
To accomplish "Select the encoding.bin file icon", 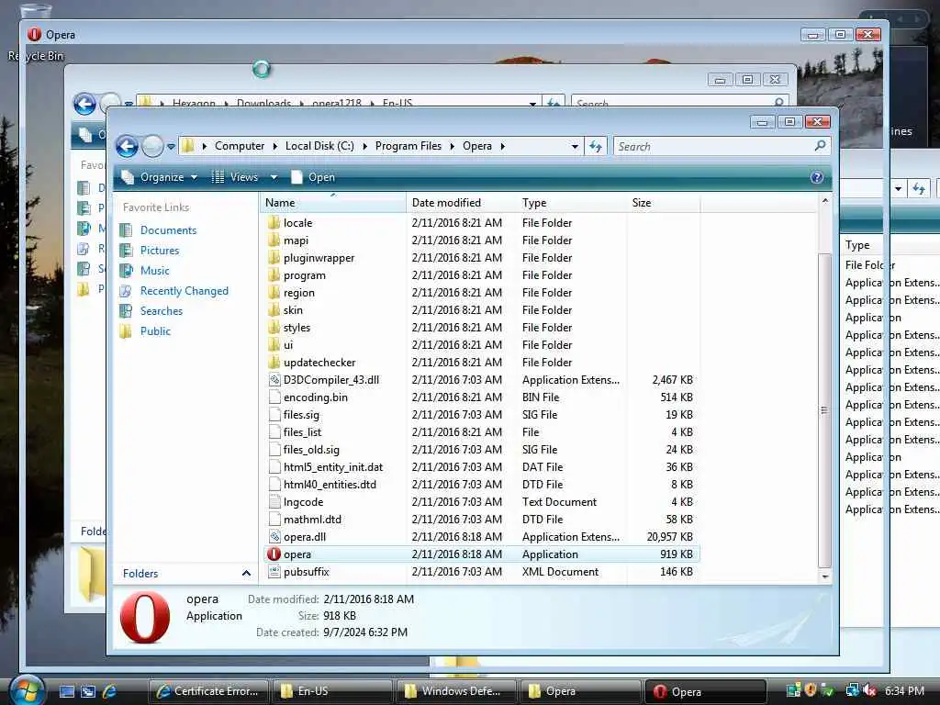I will [x=274, y=397].
